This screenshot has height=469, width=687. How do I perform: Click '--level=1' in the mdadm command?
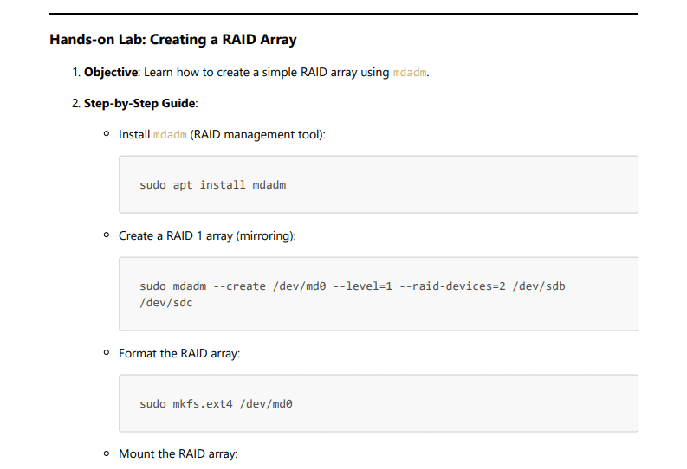(362, 286)
